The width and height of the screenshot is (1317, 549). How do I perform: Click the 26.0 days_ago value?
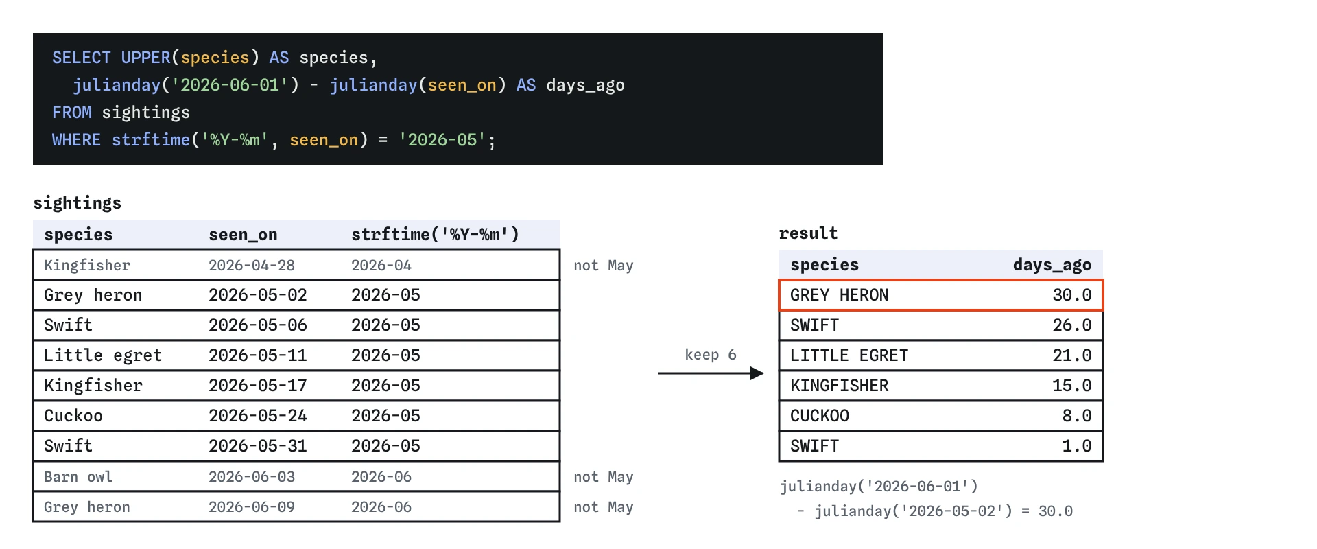(1072, 325)
